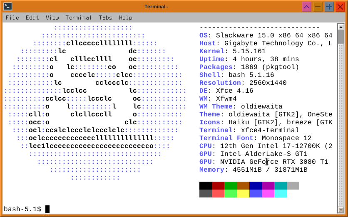Click the GPU 'Intel AlderLake-S GT1' line
The image size is (348, 217).
point(253,154)
